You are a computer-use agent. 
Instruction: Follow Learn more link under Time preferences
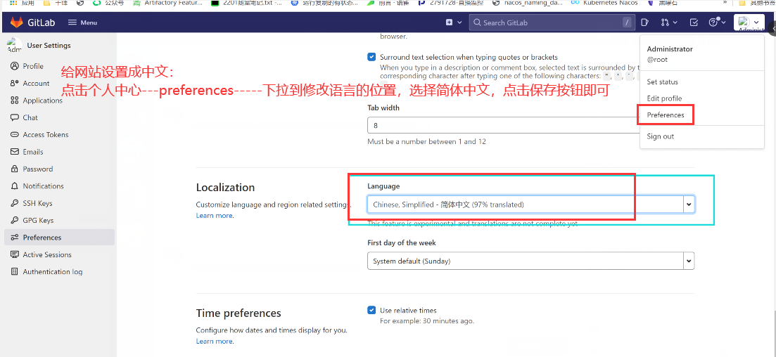coord(215,341)
